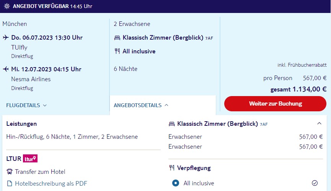Image resolution: width=331 pixels, height=191 pixels.
Task: Click the sun icon beside Angebot verfügbar
Action: [7, 6]
